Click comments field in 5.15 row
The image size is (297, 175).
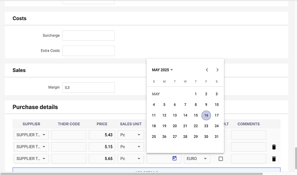[248, 147]
